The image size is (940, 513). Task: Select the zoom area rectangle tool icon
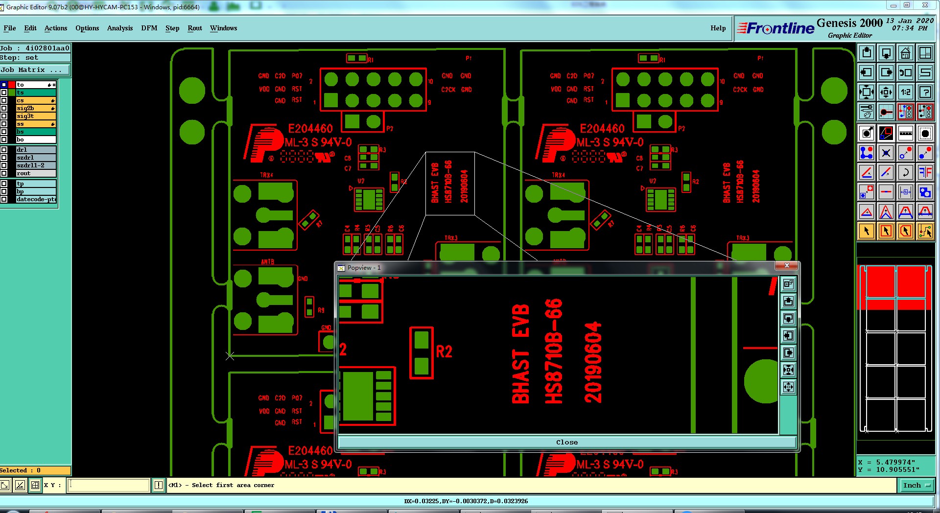[x=886, y=133]
